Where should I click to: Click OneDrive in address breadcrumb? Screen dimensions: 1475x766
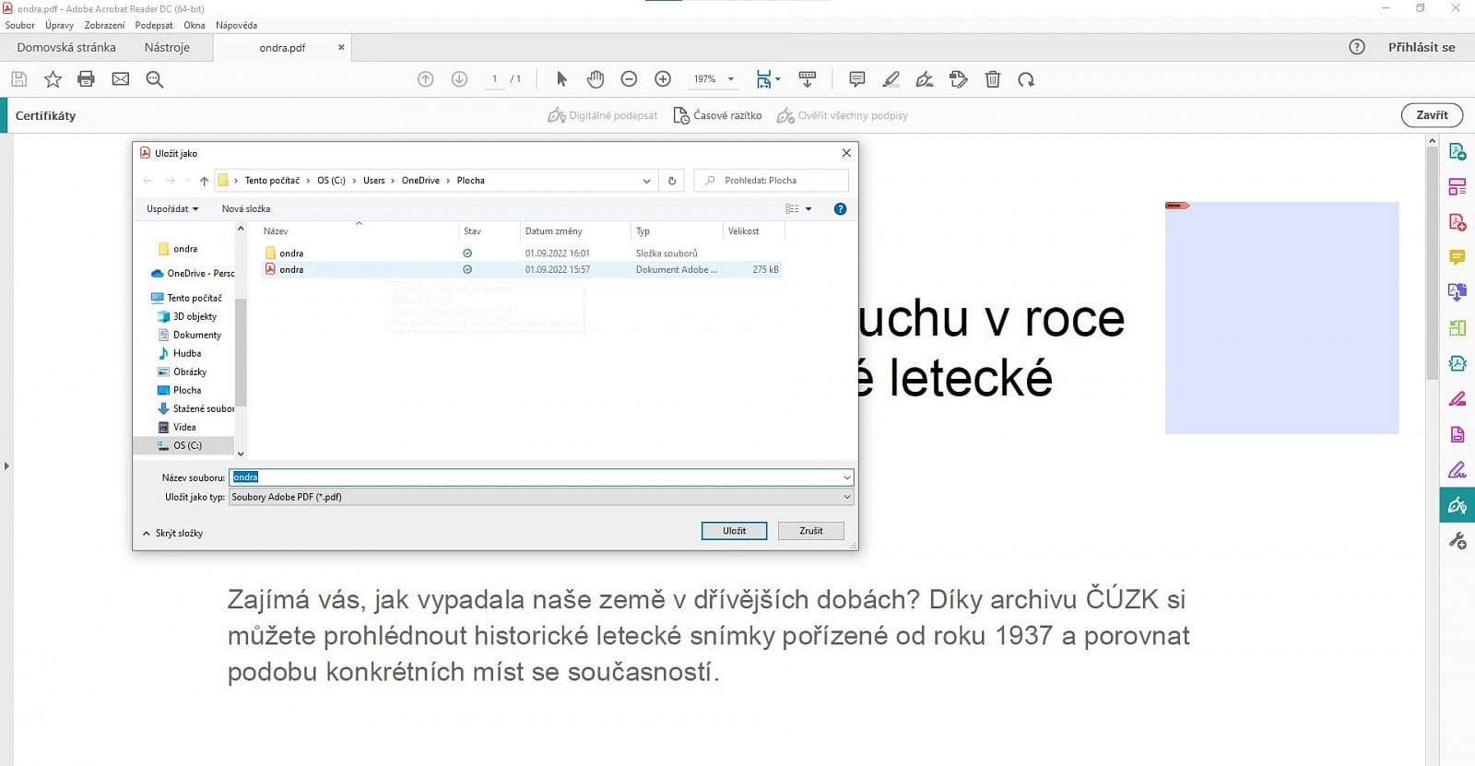pos(420,181)
